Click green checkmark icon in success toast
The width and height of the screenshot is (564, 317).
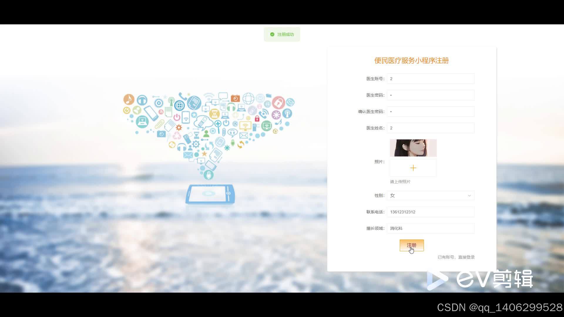click(x=272, y=34)
